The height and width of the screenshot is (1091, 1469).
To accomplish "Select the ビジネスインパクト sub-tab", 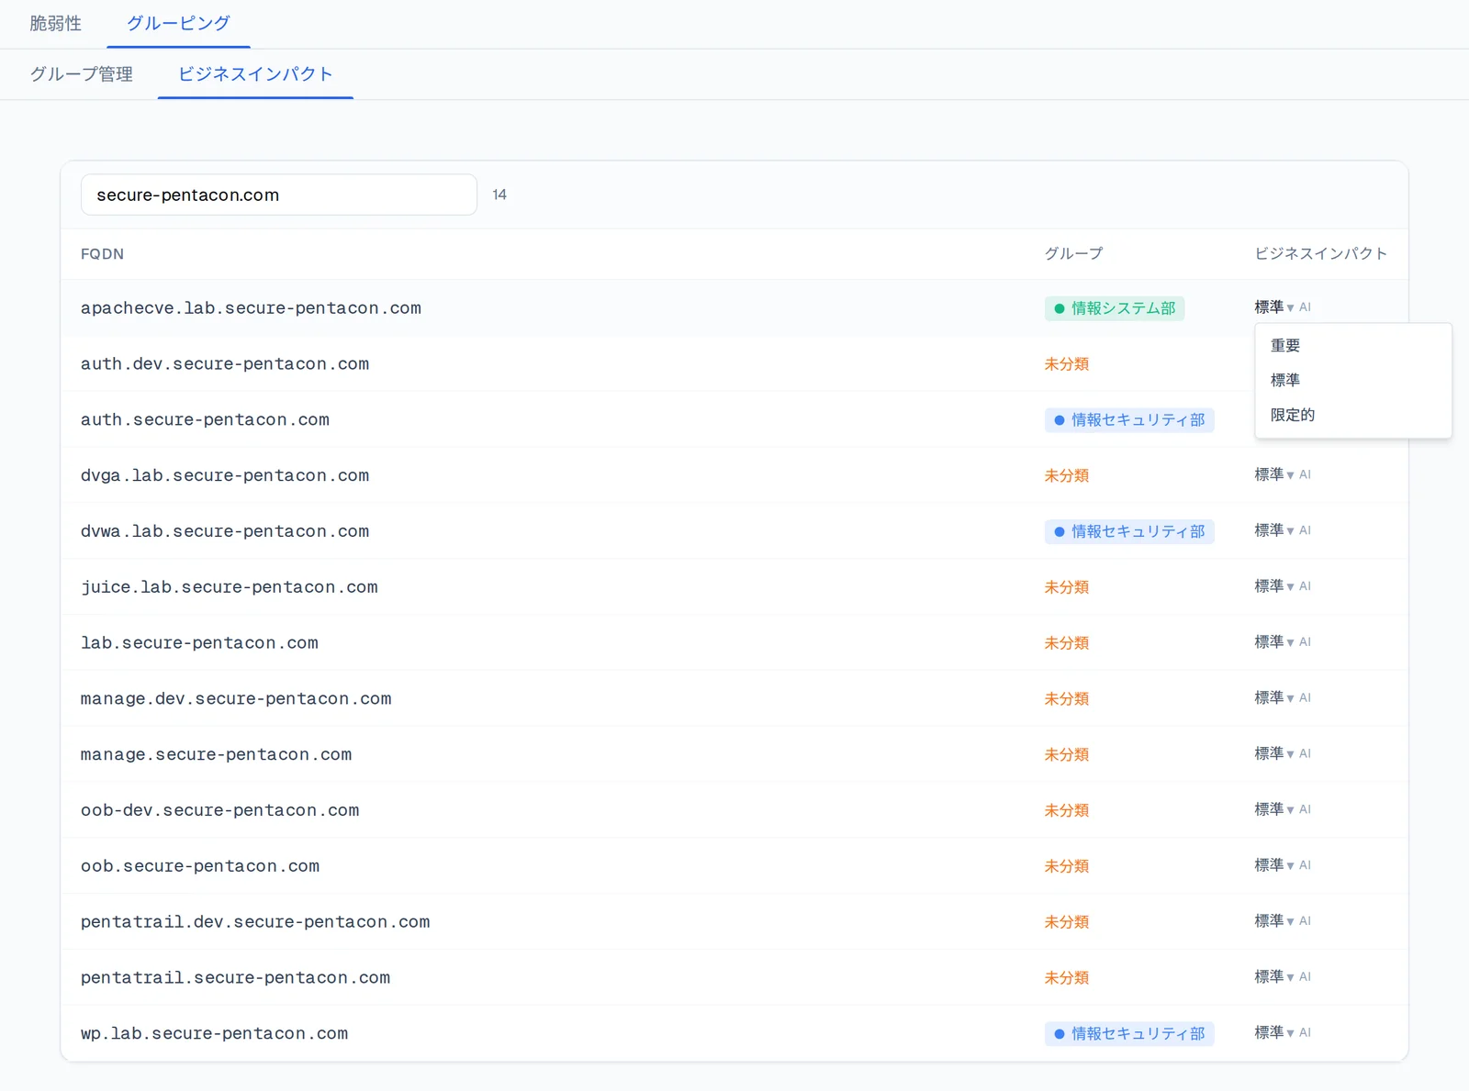I will coord(255,73).
